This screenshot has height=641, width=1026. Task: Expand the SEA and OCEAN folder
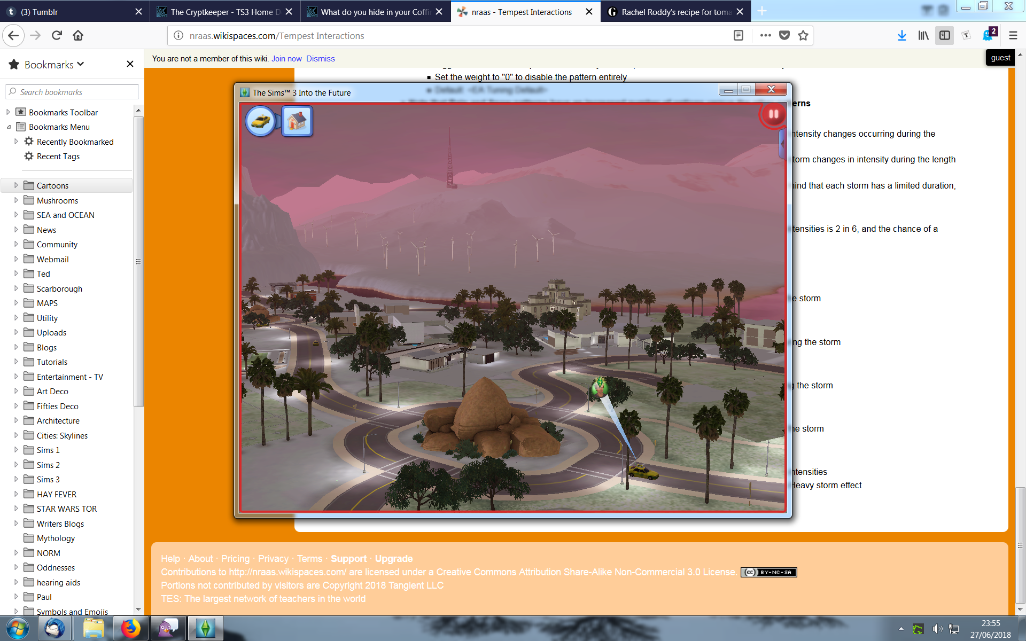[x=16, y=215]
